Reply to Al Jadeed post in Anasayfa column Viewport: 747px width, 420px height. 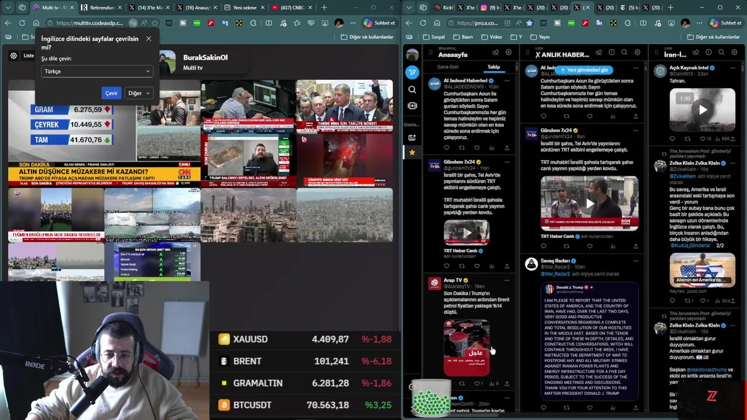[x=447, y=148]
